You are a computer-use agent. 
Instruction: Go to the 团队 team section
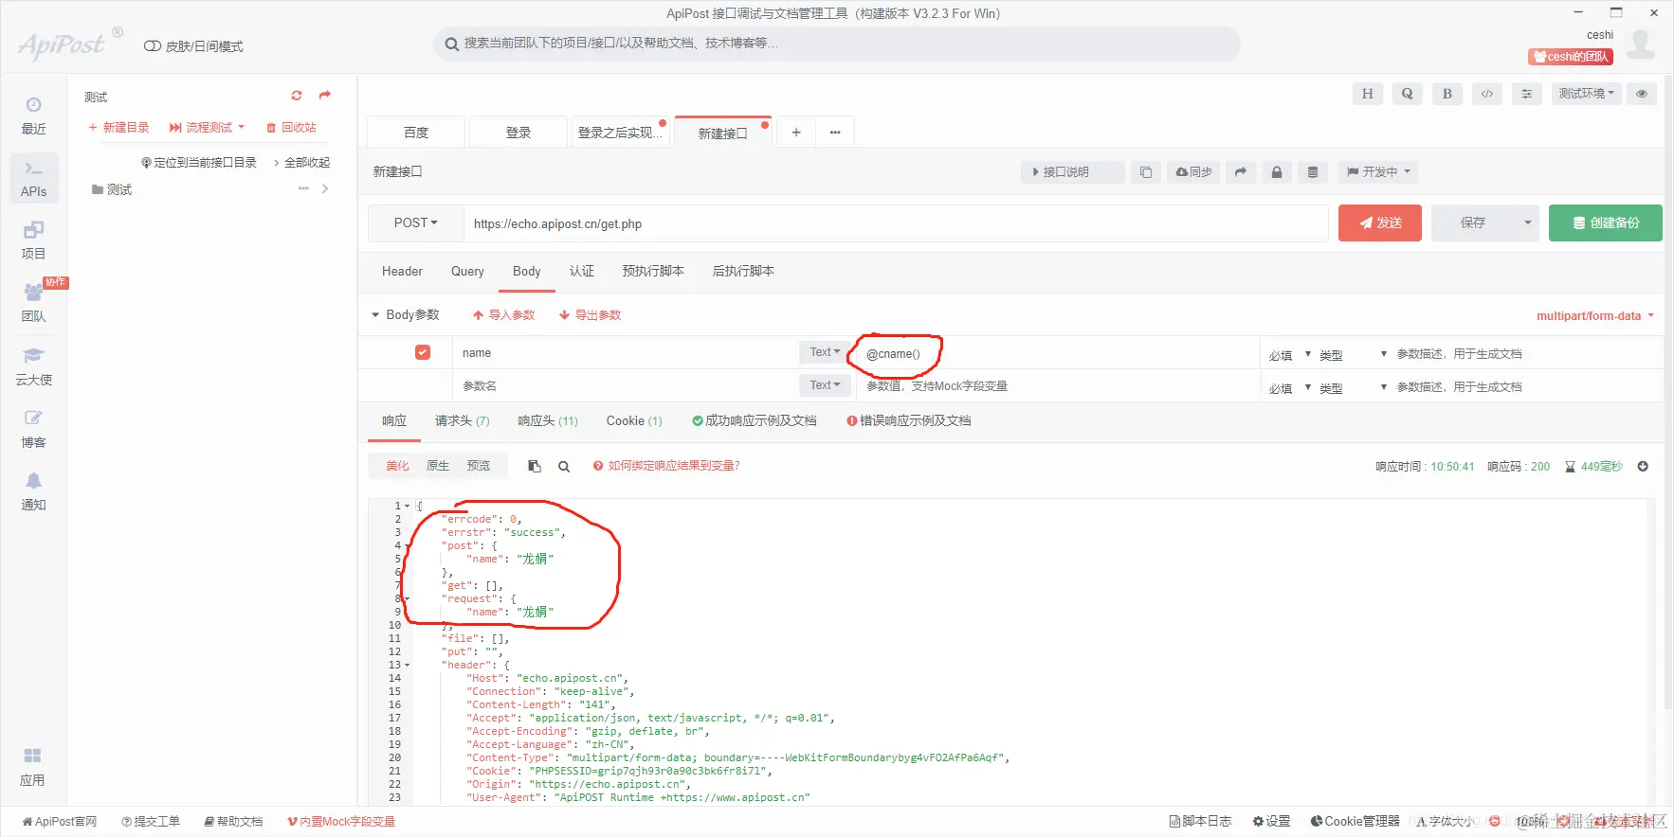33,303
